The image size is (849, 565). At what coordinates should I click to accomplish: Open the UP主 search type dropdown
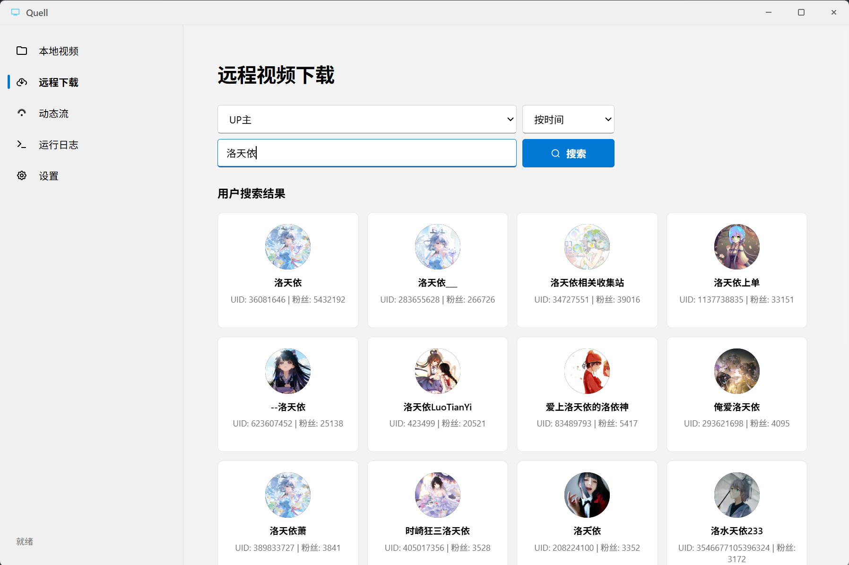coord(367,119)
